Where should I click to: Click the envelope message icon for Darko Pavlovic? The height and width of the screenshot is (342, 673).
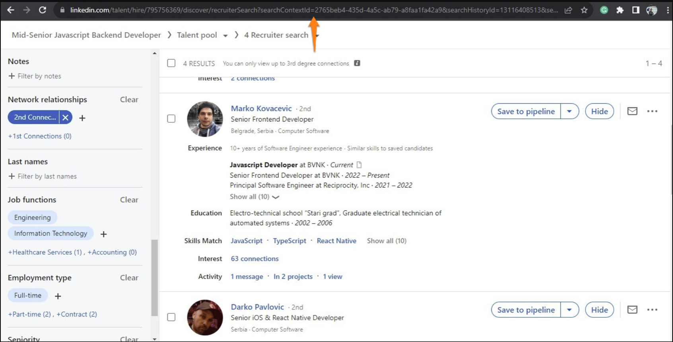point(632,310)
